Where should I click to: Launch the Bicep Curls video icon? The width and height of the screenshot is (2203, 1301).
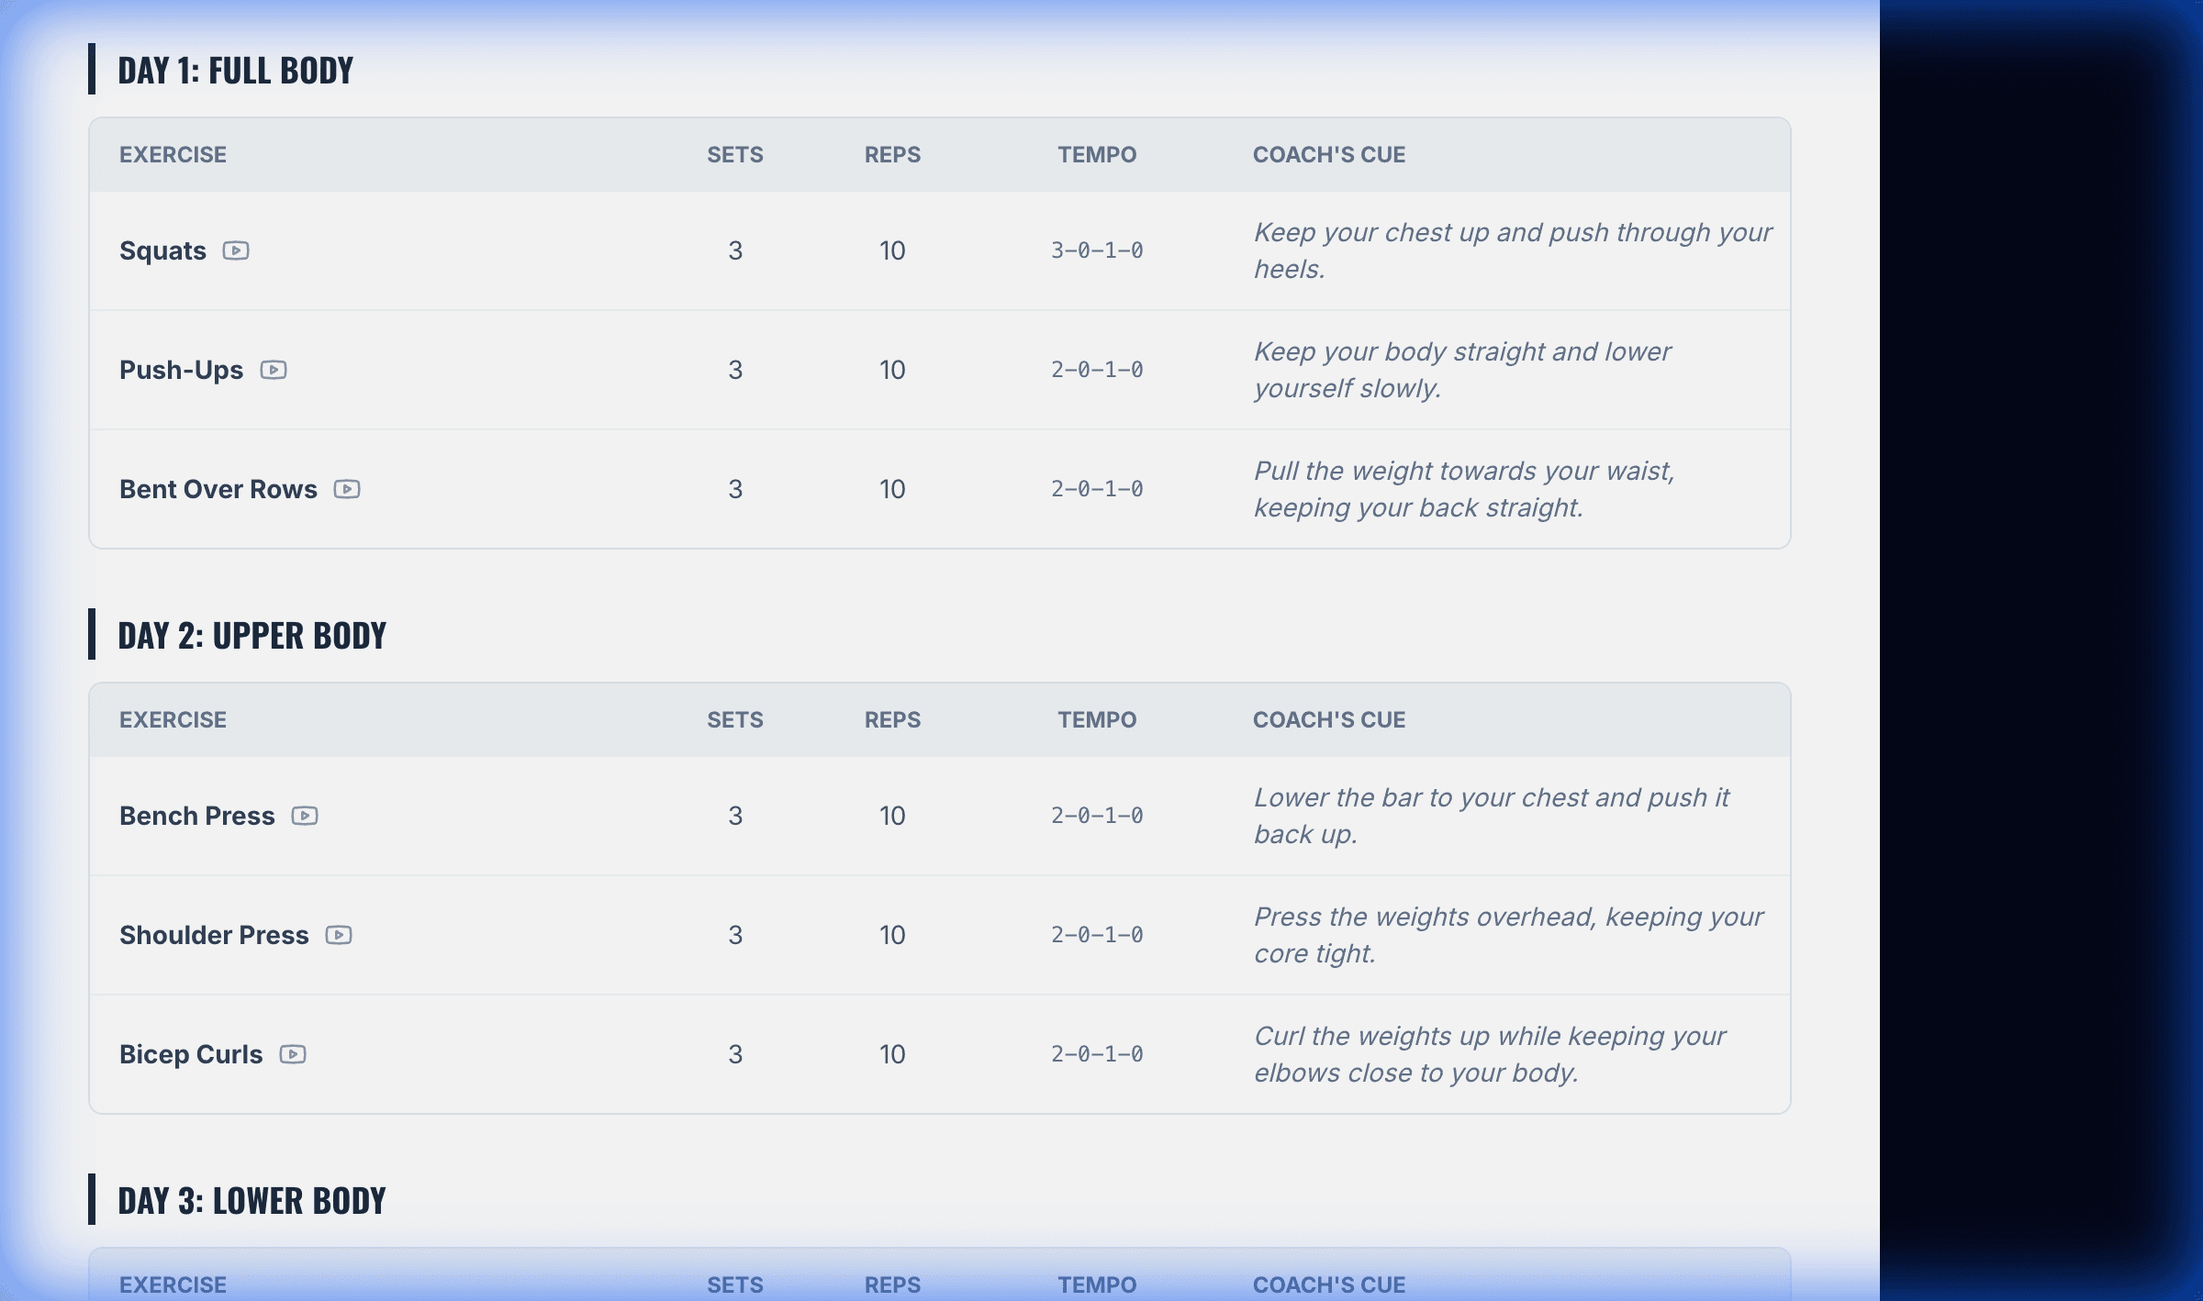tap(293, 1054)
